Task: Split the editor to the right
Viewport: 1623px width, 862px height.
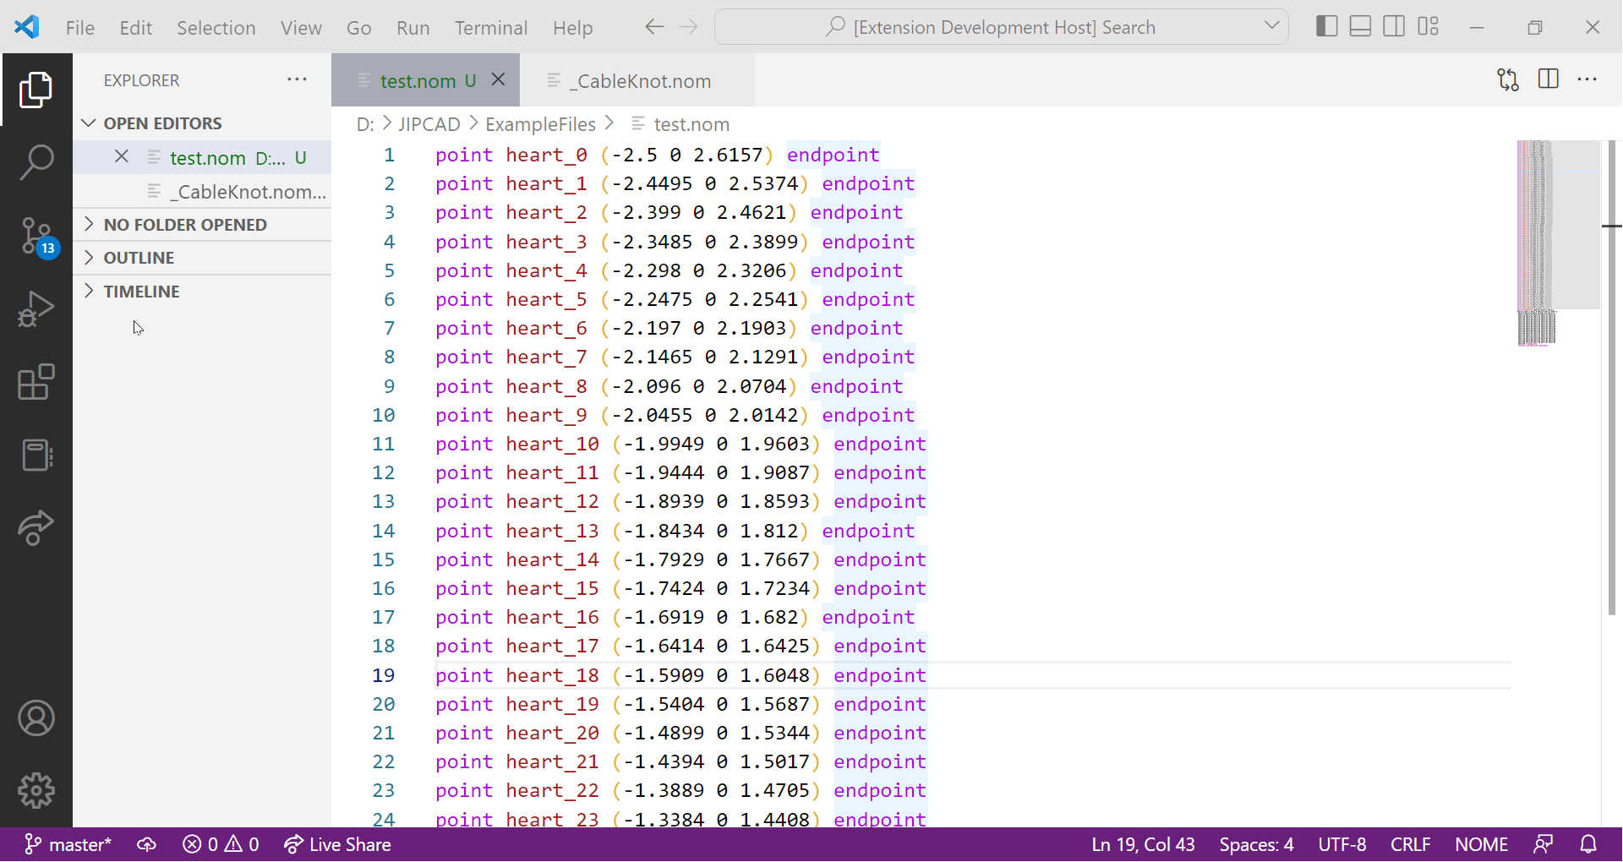Action: pos(1549,79)
